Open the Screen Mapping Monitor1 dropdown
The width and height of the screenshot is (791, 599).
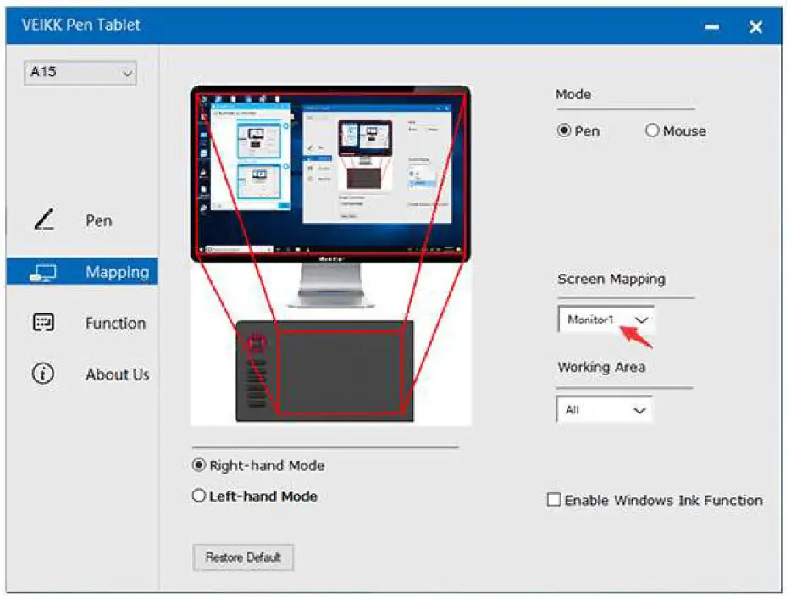tap(606, 319)
